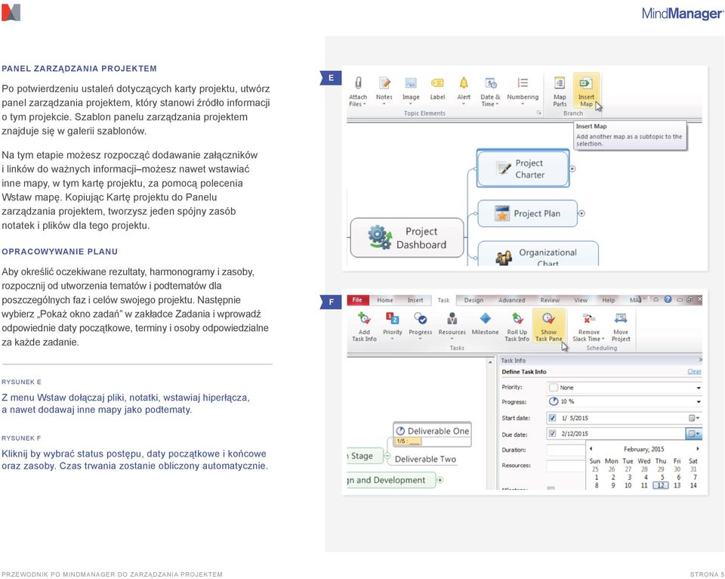This screenshot has height=579, width=725.
Task: Select the Project Dashboard central topic
Action: coord(407,238)
